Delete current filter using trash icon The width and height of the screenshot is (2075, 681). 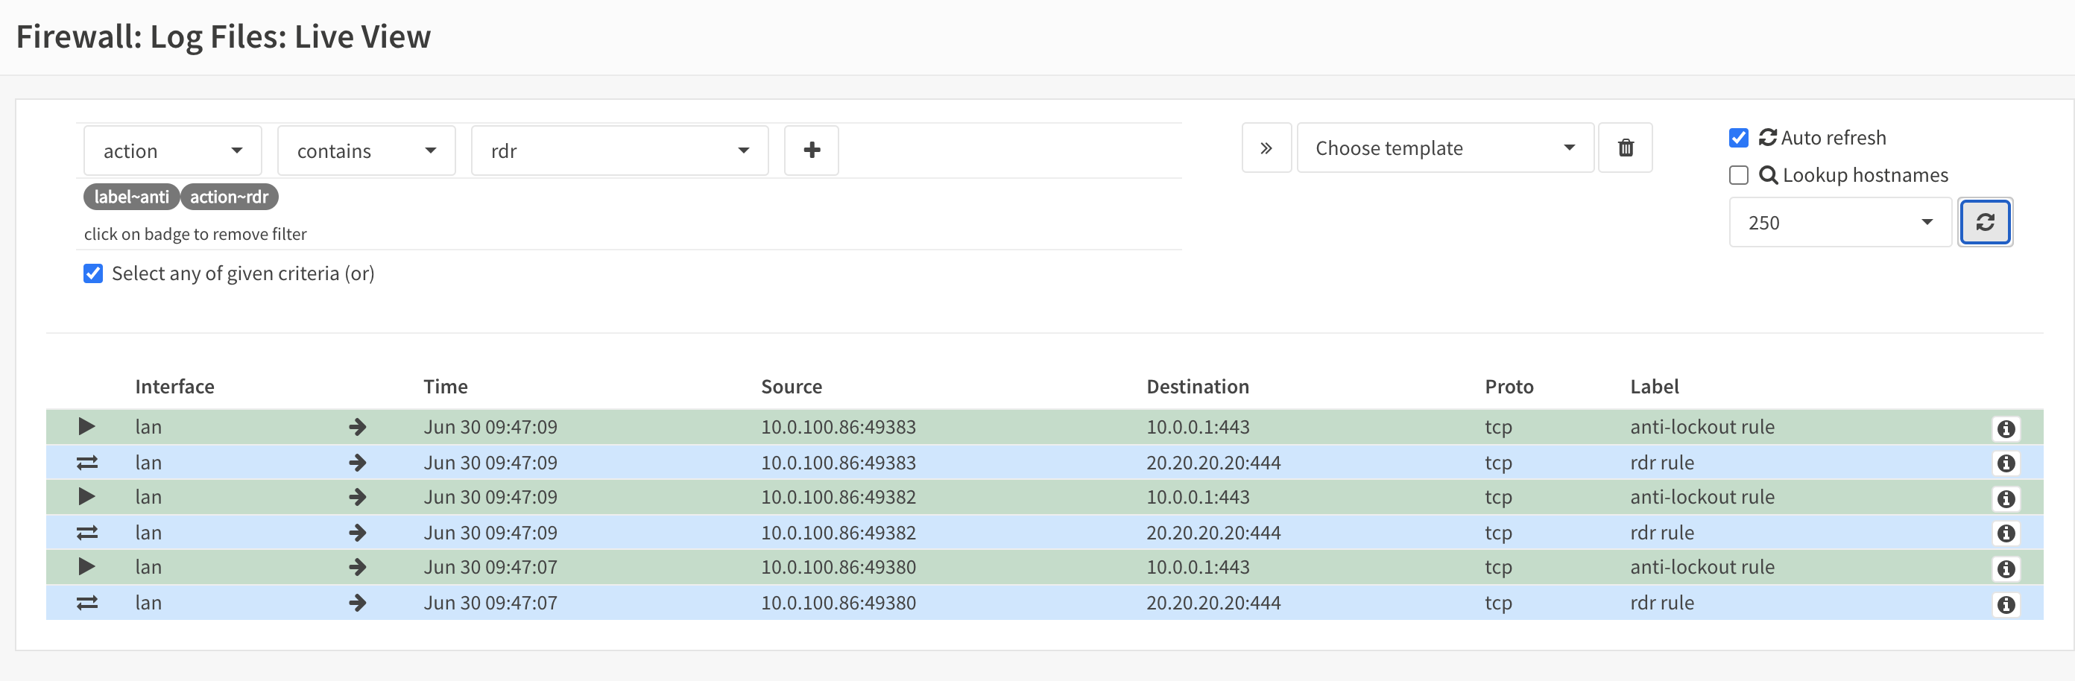pos(1626,148)
